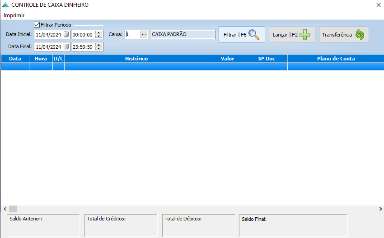Open calendar picker for Data Final

coord(66,46)
